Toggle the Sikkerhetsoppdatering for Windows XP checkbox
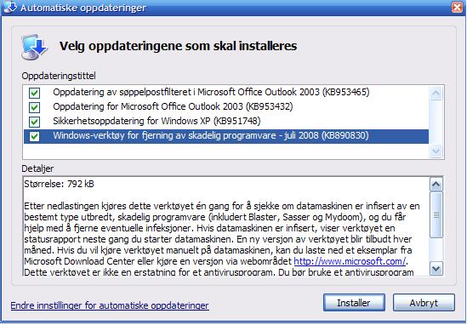Viewport: 467px width, 325px height. (x=34, y=122)
